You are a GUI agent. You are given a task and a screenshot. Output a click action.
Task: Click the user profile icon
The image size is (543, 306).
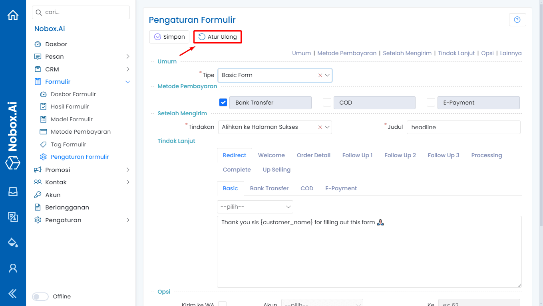13,268
